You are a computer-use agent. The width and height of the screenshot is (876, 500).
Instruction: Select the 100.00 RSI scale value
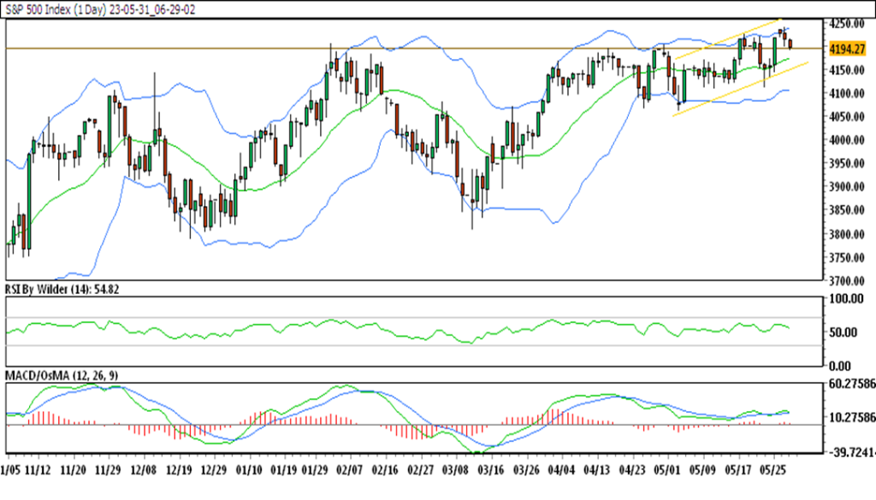point(846,299)
